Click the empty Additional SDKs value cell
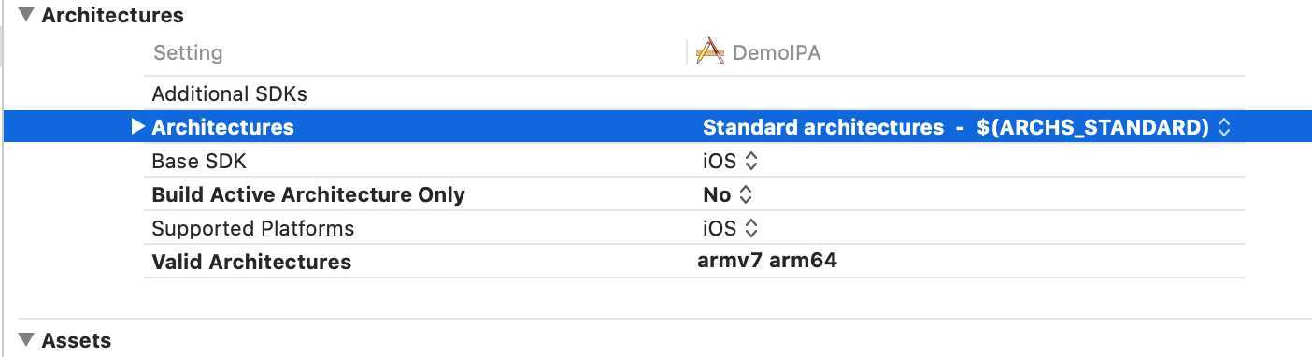Viewport: 1312px width, 357px height. (970, 93)
